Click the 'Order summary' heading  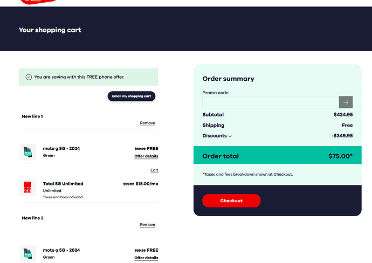coord(228,79)
